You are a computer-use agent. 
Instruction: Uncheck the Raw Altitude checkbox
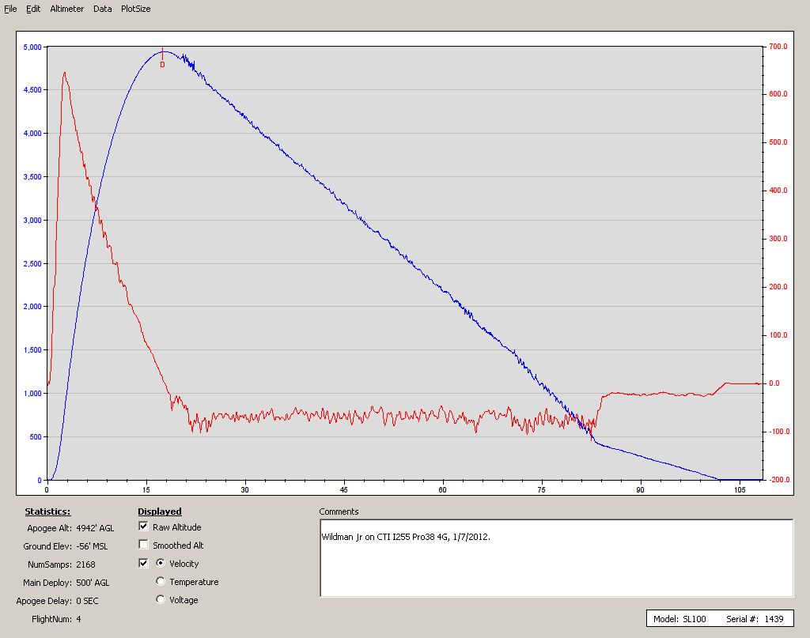pos(143,527)
